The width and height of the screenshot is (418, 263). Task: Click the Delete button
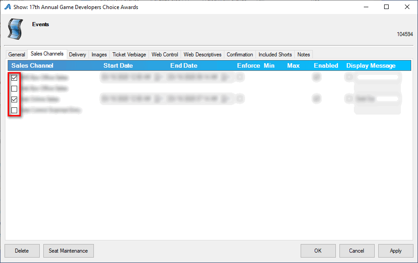22,251
